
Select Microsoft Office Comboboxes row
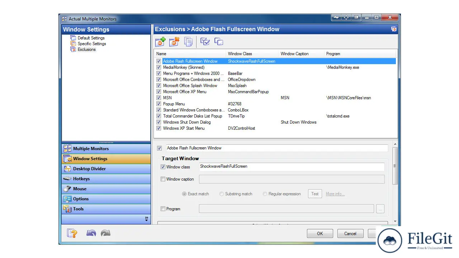(x=276, y=80)
